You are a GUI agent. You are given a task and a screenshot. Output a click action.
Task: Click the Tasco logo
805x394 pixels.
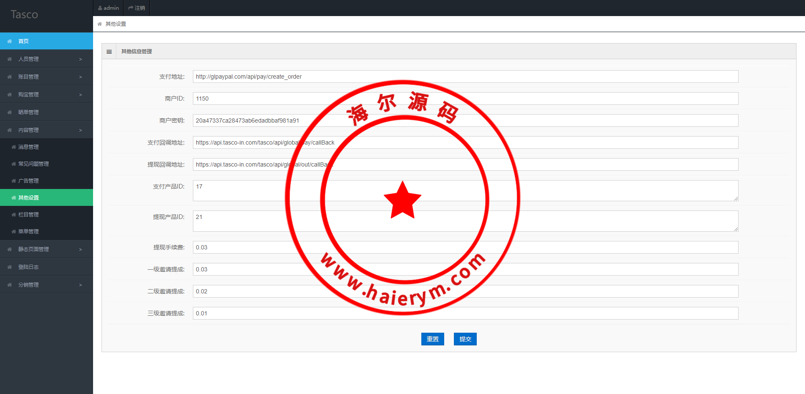click(x=24, y=14)
